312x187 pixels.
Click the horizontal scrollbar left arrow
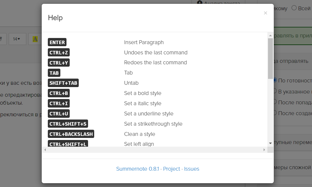click(x=45, y=150)
